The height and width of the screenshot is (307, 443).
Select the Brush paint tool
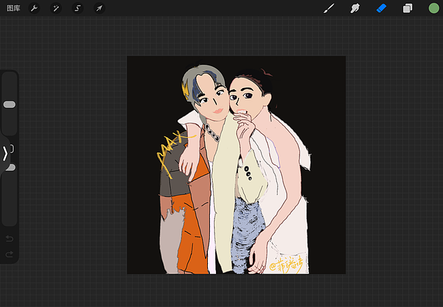329,8
